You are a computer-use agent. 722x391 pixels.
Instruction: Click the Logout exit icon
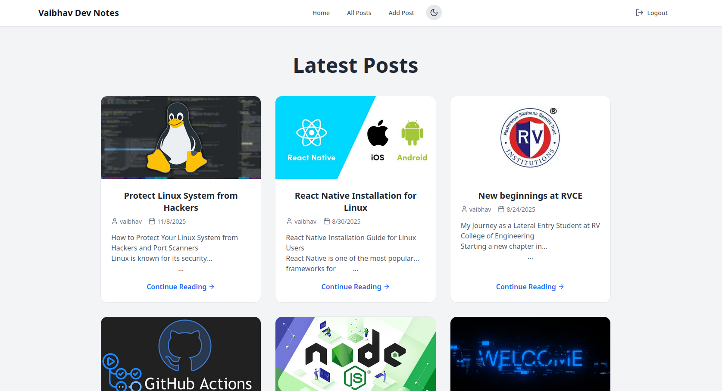639,13
